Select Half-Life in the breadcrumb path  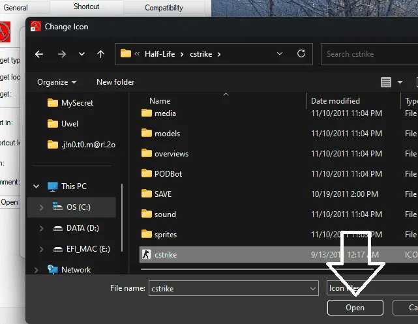point(160,54)
